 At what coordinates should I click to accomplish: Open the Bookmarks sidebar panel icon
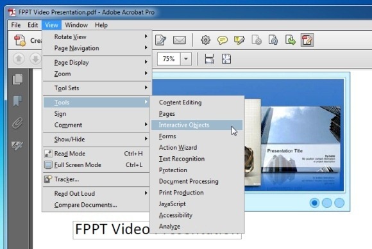tap(17, 101)
